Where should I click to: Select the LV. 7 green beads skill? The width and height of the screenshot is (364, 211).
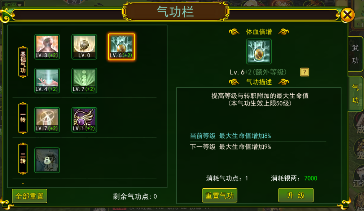[x=84, y=81]
